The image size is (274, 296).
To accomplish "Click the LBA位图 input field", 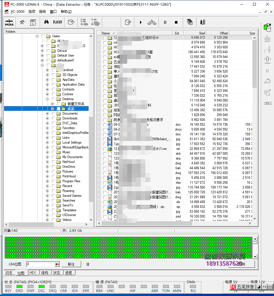I will pos(41,264).
